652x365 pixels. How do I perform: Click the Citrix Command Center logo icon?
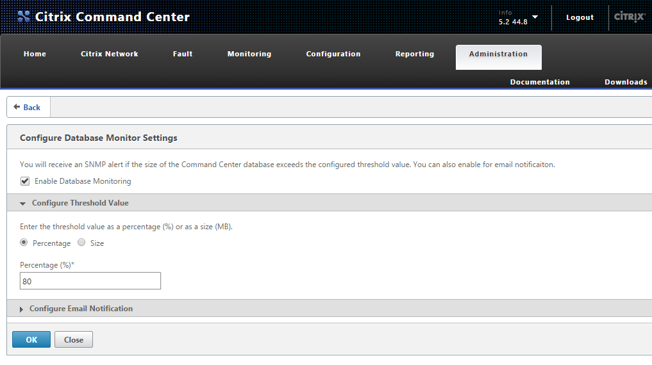23,17
